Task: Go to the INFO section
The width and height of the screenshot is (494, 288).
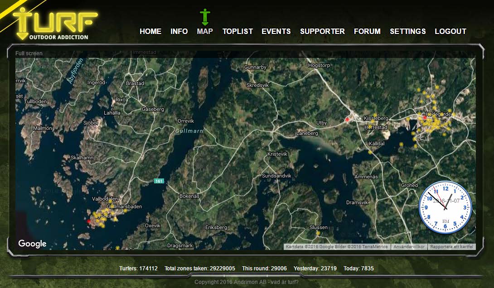Action: [x=179, y=32]
